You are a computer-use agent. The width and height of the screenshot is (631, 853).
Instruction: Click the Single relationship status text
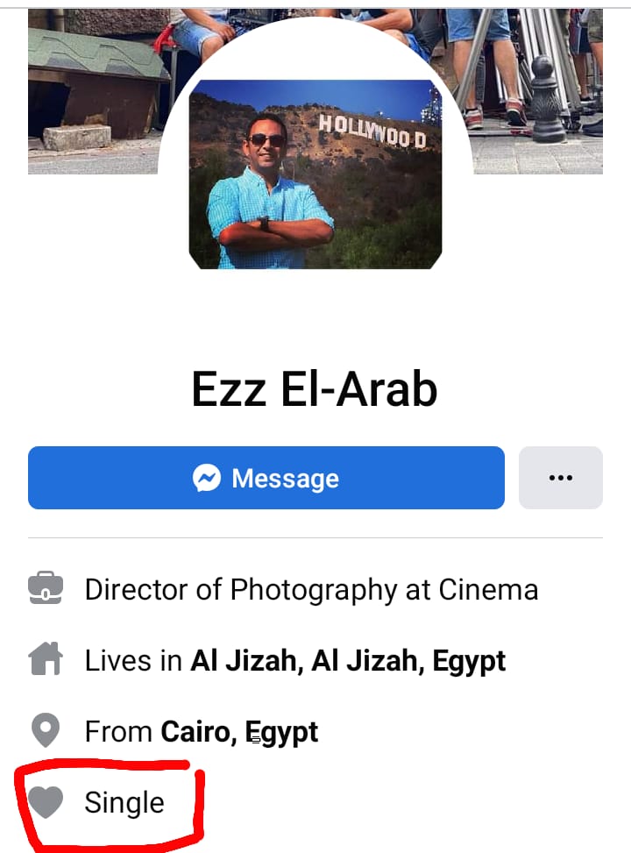[124, 803]
